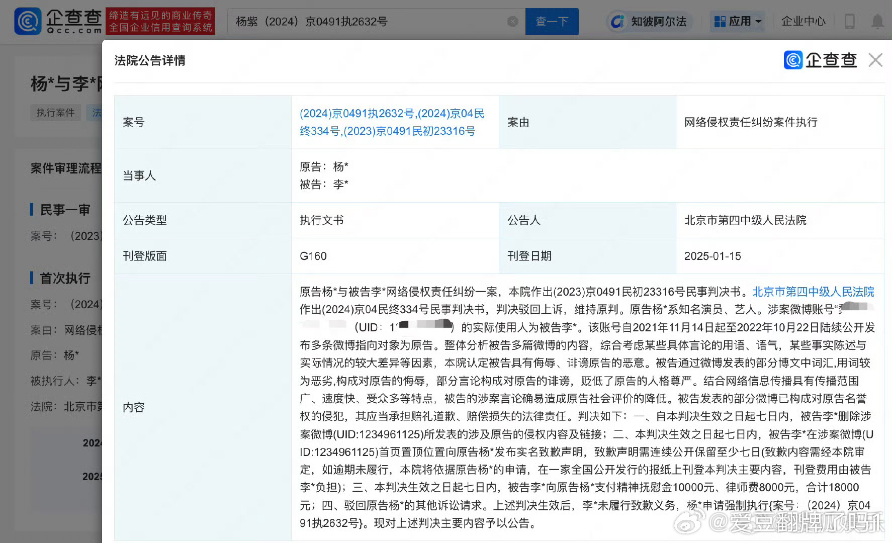
Task: Click the 查一下 search button
Action: (x=552, y=22)
